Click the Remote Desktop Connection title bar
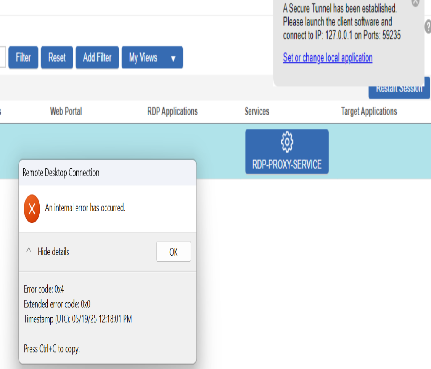Screen dimensions: 431x369 tap(108, 173)
